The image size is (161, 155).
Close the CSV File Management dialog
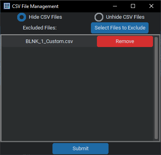[151, 6]
